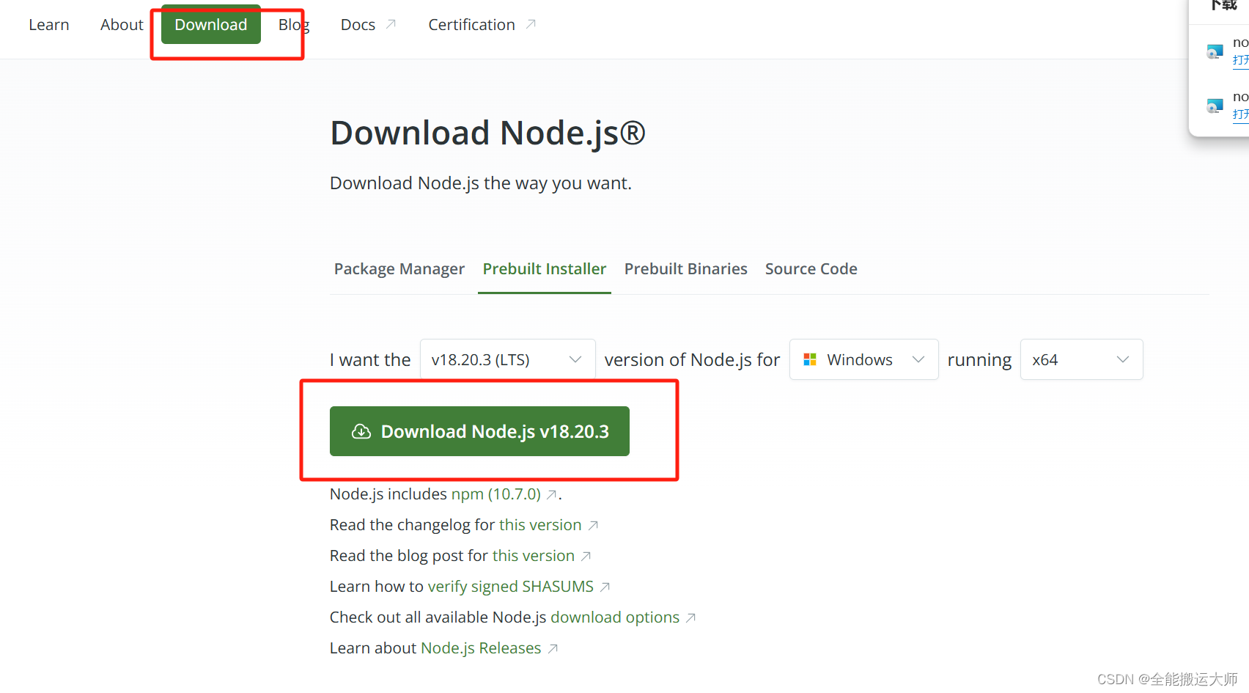
Task: Switch to the Source Code tab
Action: pos(811,268)
